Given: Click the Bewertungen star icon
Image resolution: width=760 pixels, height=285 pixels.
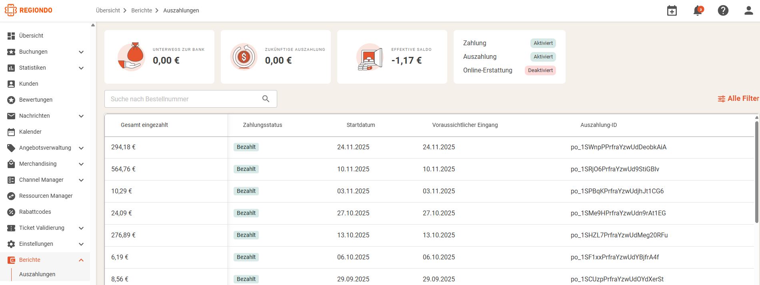Looking at the screenshot, I should tap(11, 100).
